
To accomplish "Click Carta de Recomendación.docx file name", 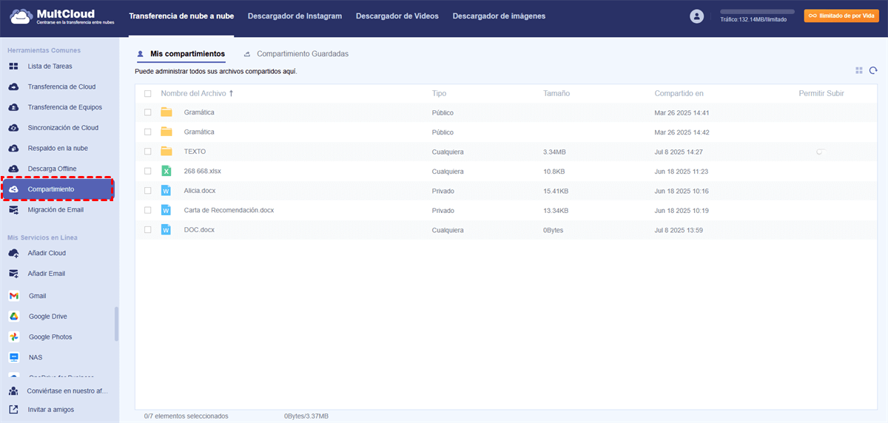I will click(229, 210).
